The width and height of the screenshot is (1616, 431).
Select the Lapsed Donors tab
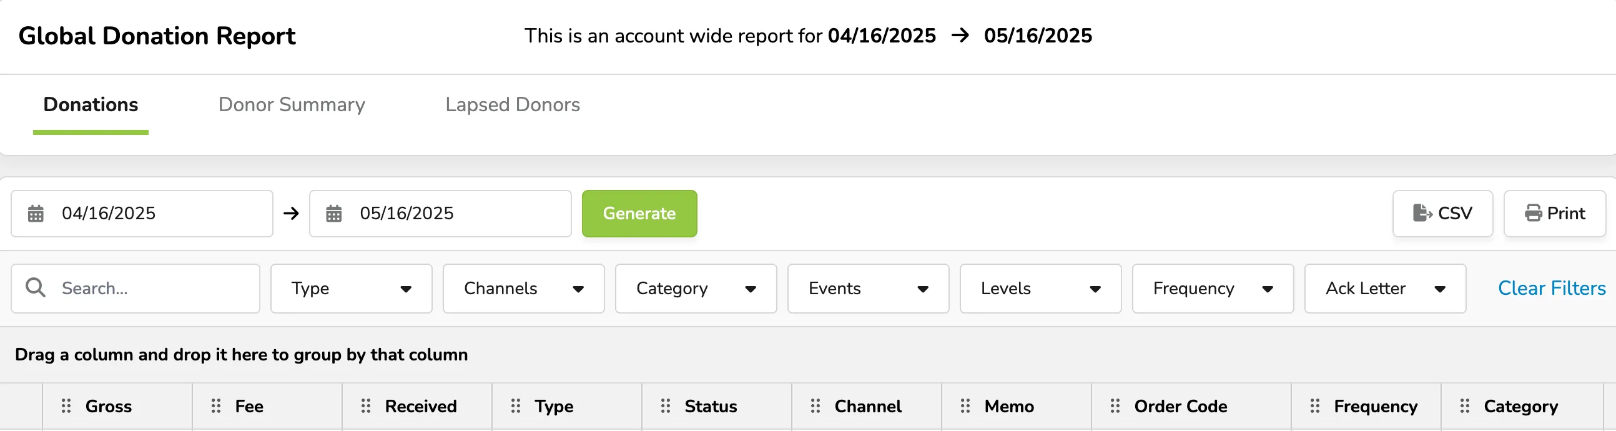(x=513, y=105)
